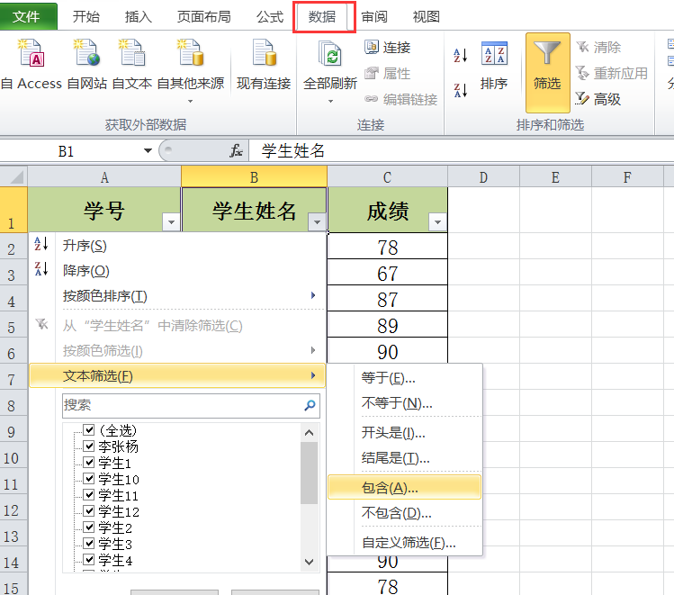Toggle the 筛选 filter funnel button

[548, 72]
